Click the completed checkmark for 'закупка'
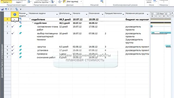 (13, 47)
